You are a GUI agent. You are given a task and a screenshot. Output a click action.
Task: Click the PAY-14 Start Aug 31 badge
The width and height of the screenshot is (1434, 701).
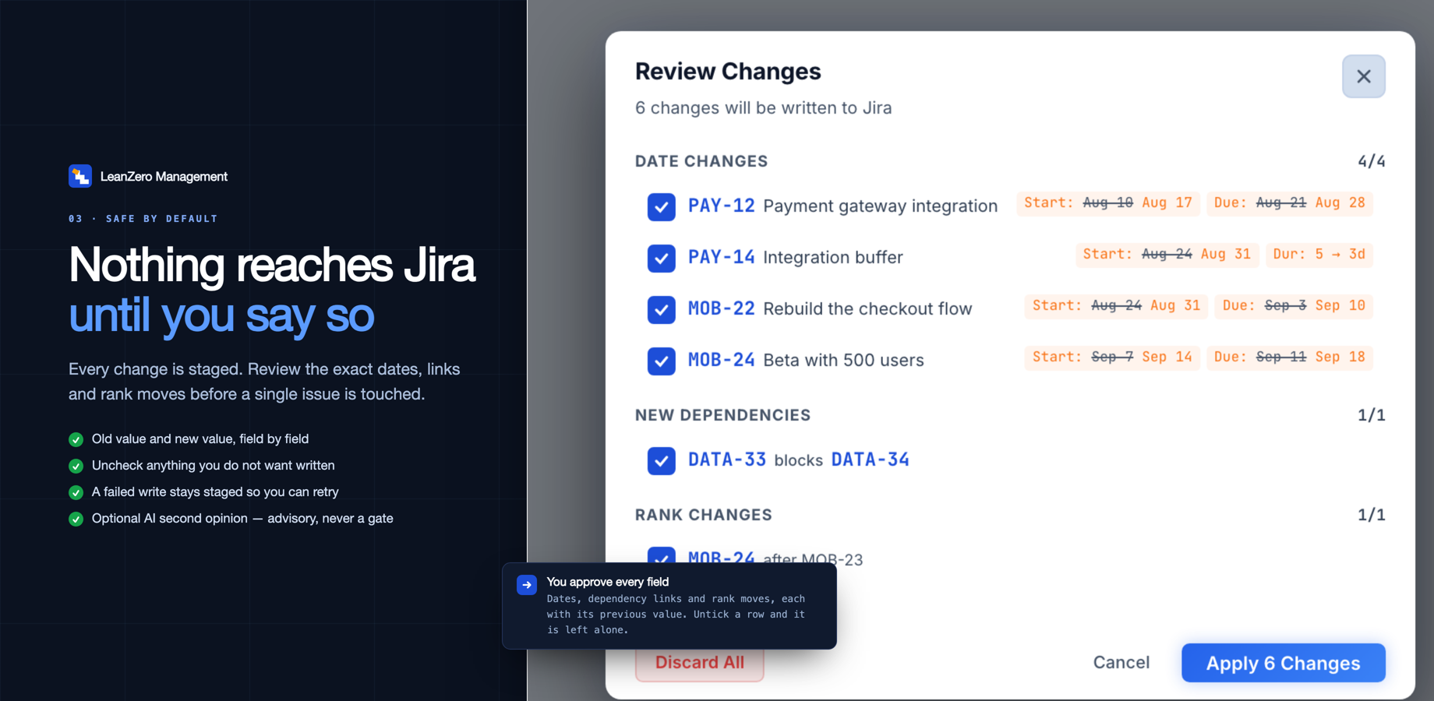(1167, 255)
